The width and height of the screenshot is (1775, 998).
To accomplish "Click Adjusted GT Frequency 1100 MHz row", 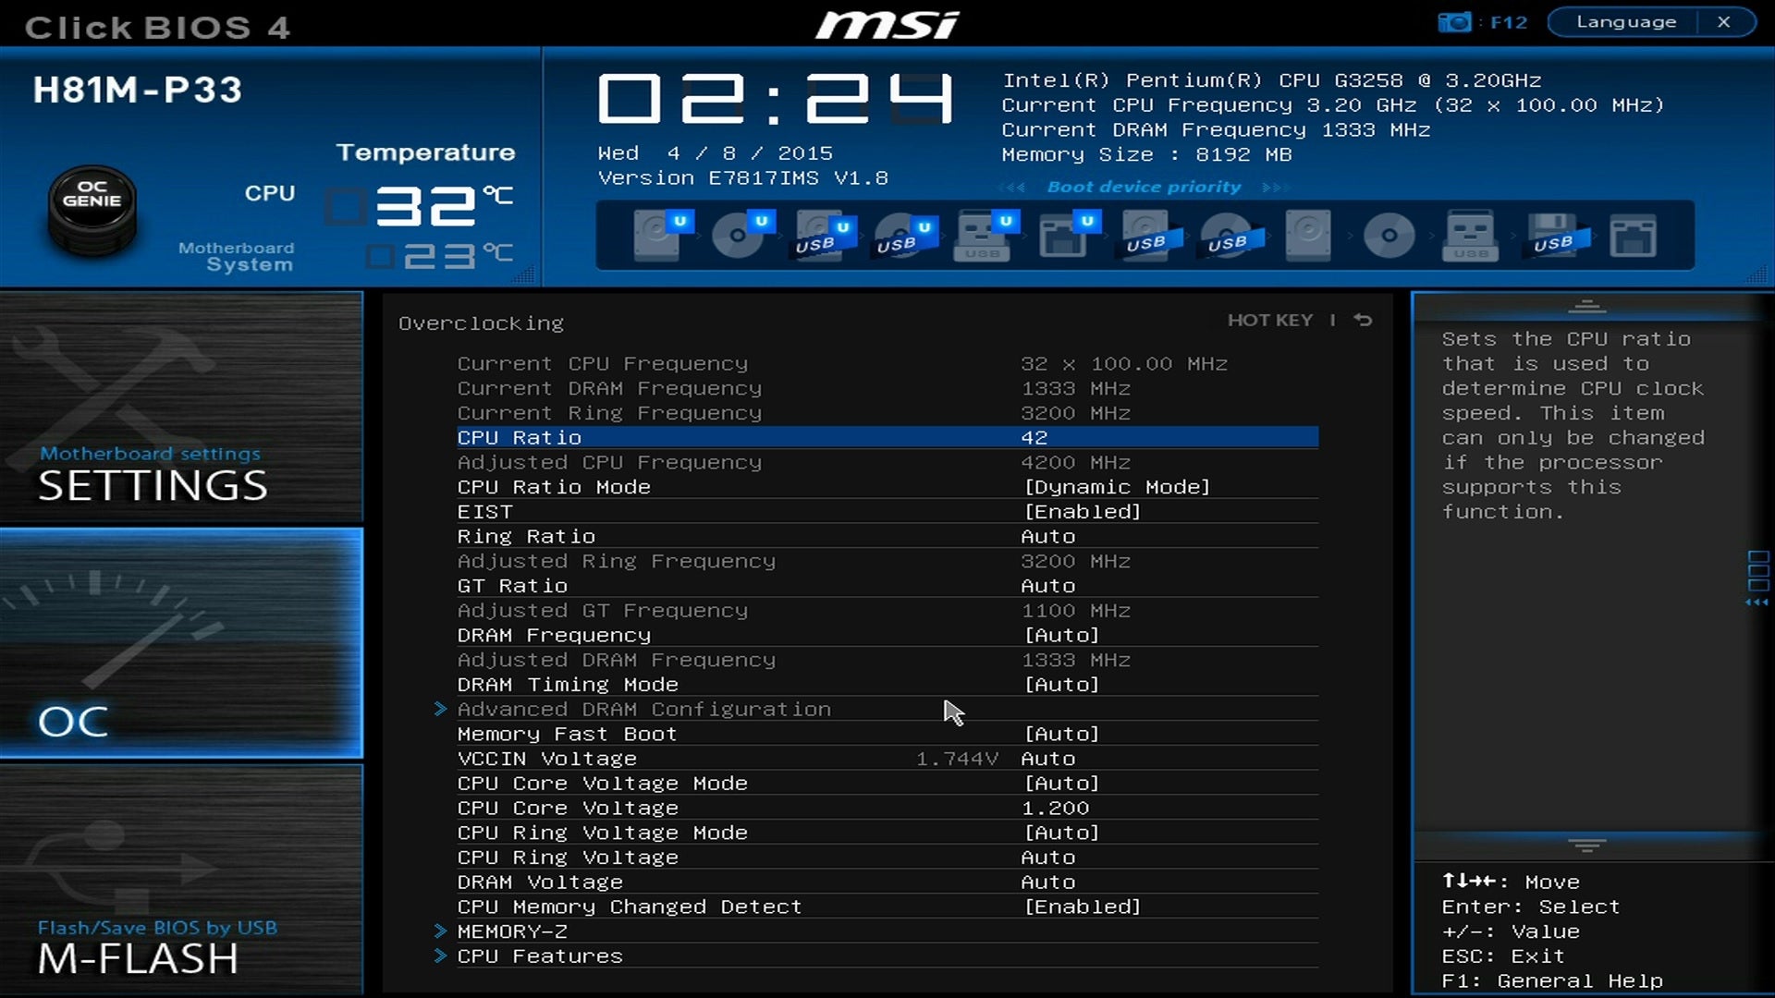I will click(887, 611).
